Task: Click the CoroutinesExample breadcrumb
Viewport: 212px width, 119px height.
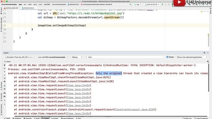Action: point(9,4)
